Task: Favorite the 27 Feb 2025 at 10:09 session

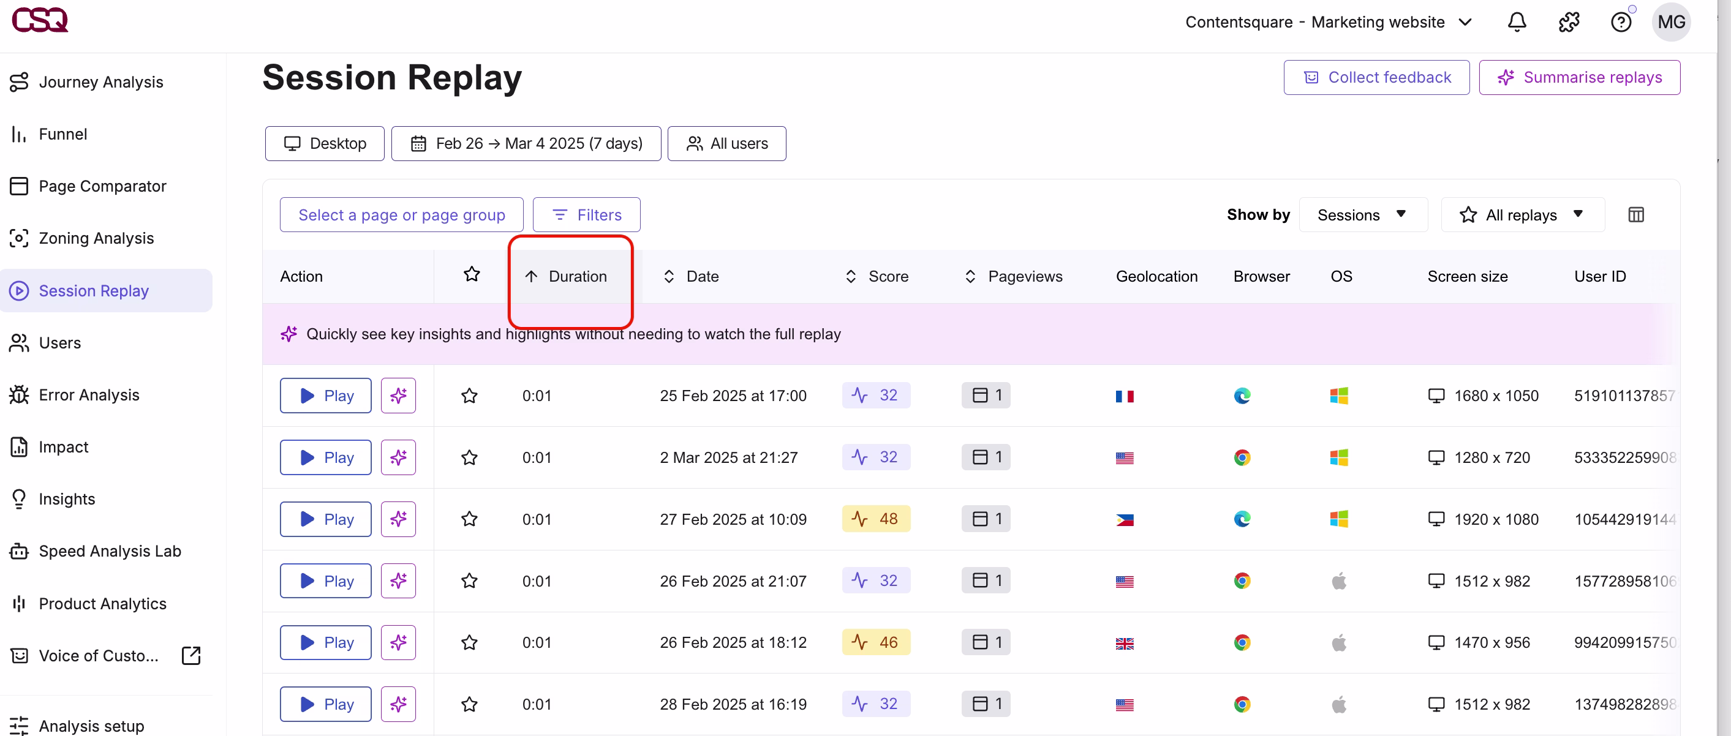Action: [x=469, y=519]
